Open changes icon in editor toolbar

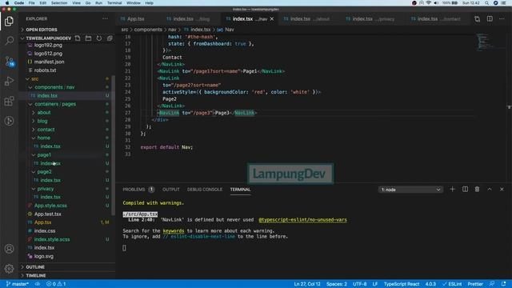point(477,19)
